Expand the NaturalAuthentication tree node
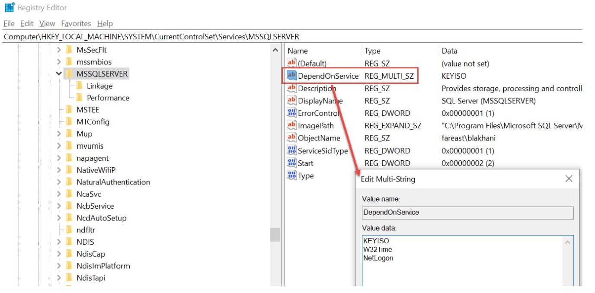Screen dimensions: 595x293 pyautogui.click(x=59, y=182)
